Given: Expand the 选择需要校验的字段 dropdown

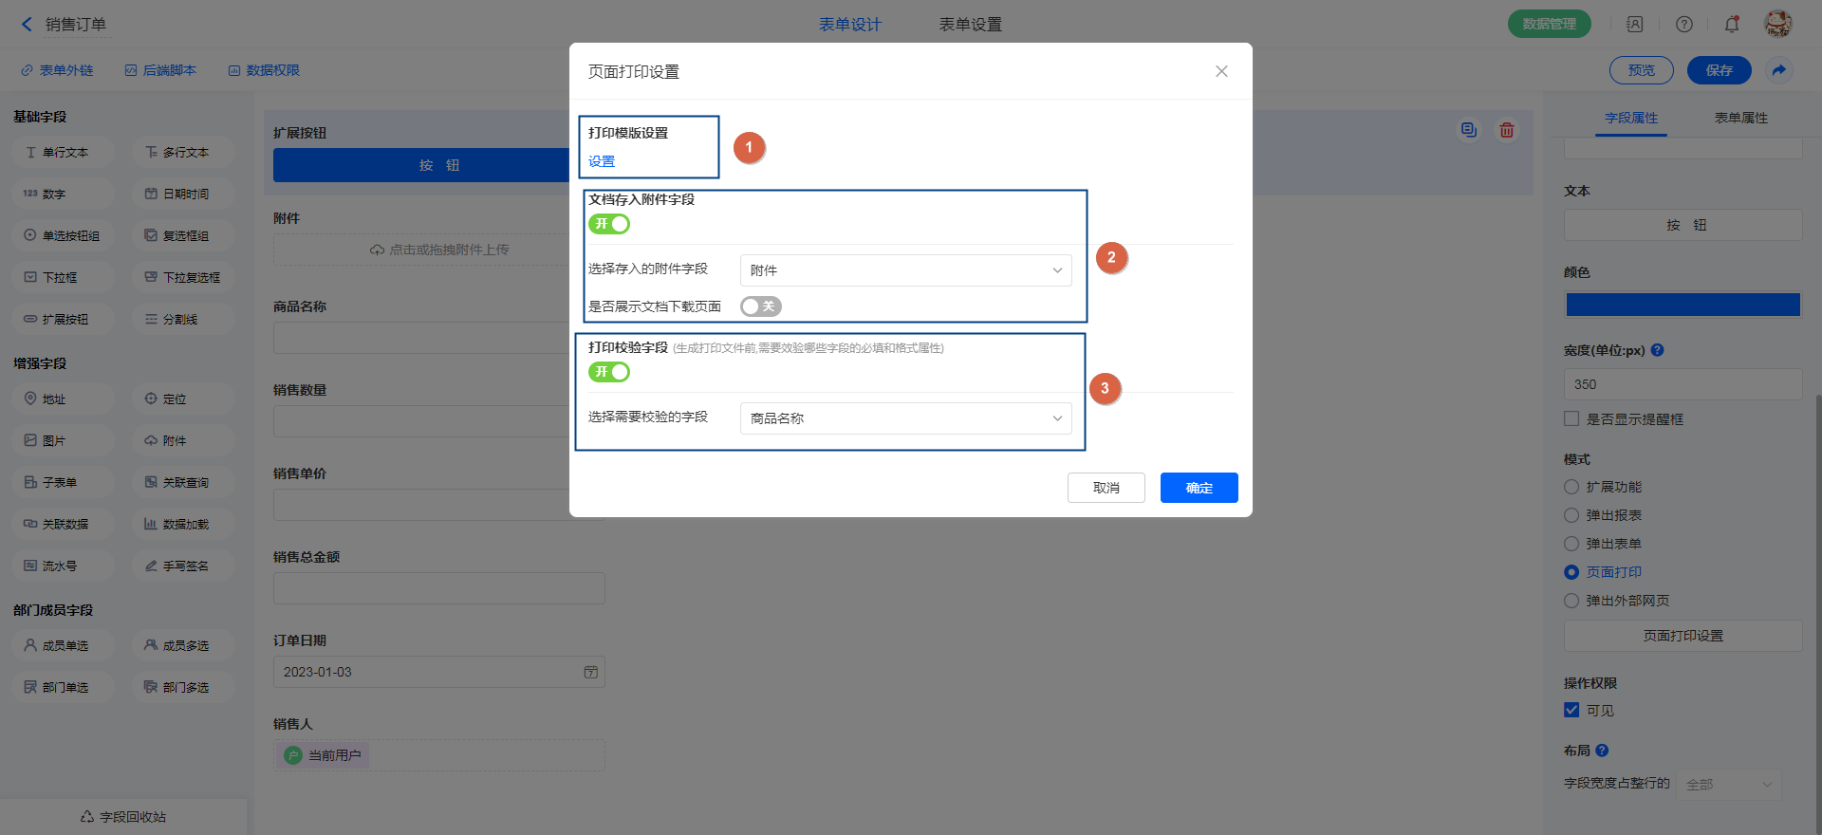Looking at the screenshot, I should click(905, 418).
